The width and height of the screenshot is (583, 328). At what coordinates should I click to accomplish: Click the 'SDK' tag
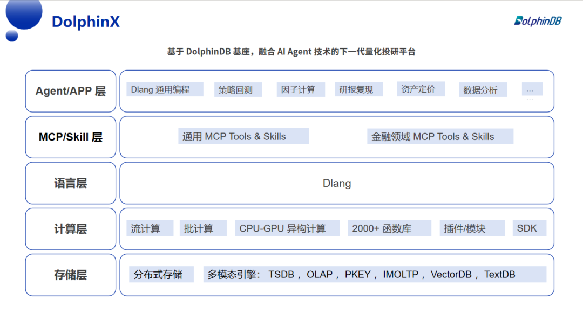pos(530,228)
